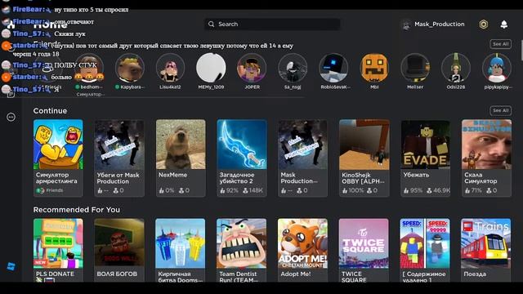Open the TWICE SQUARE thumbnail
Screen dimensions: 523x294
click(x=364, y=243)
